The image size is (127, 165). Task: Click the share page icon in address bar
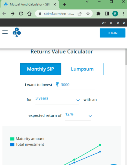80,14
